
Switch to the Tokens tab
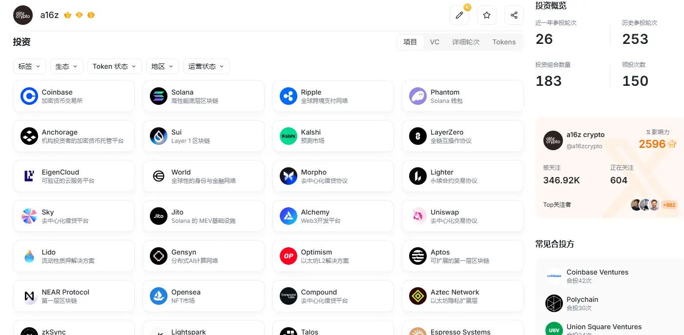point(504,42)
